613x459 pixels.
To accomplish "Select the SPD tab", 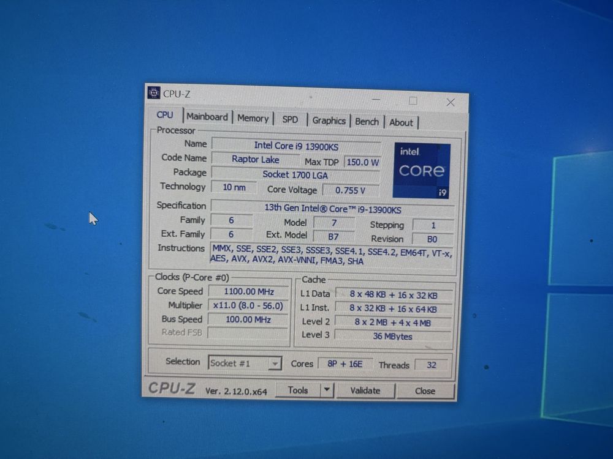I will [290, 119].
